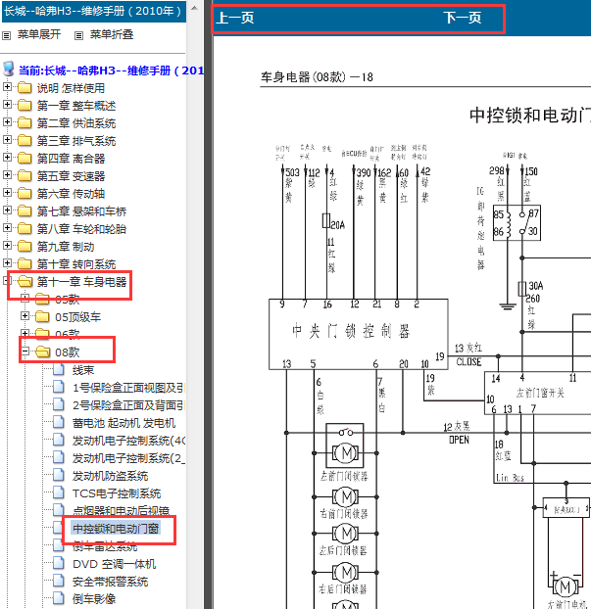Select the 中控锁和电动门窗 page

coord(116,529)
